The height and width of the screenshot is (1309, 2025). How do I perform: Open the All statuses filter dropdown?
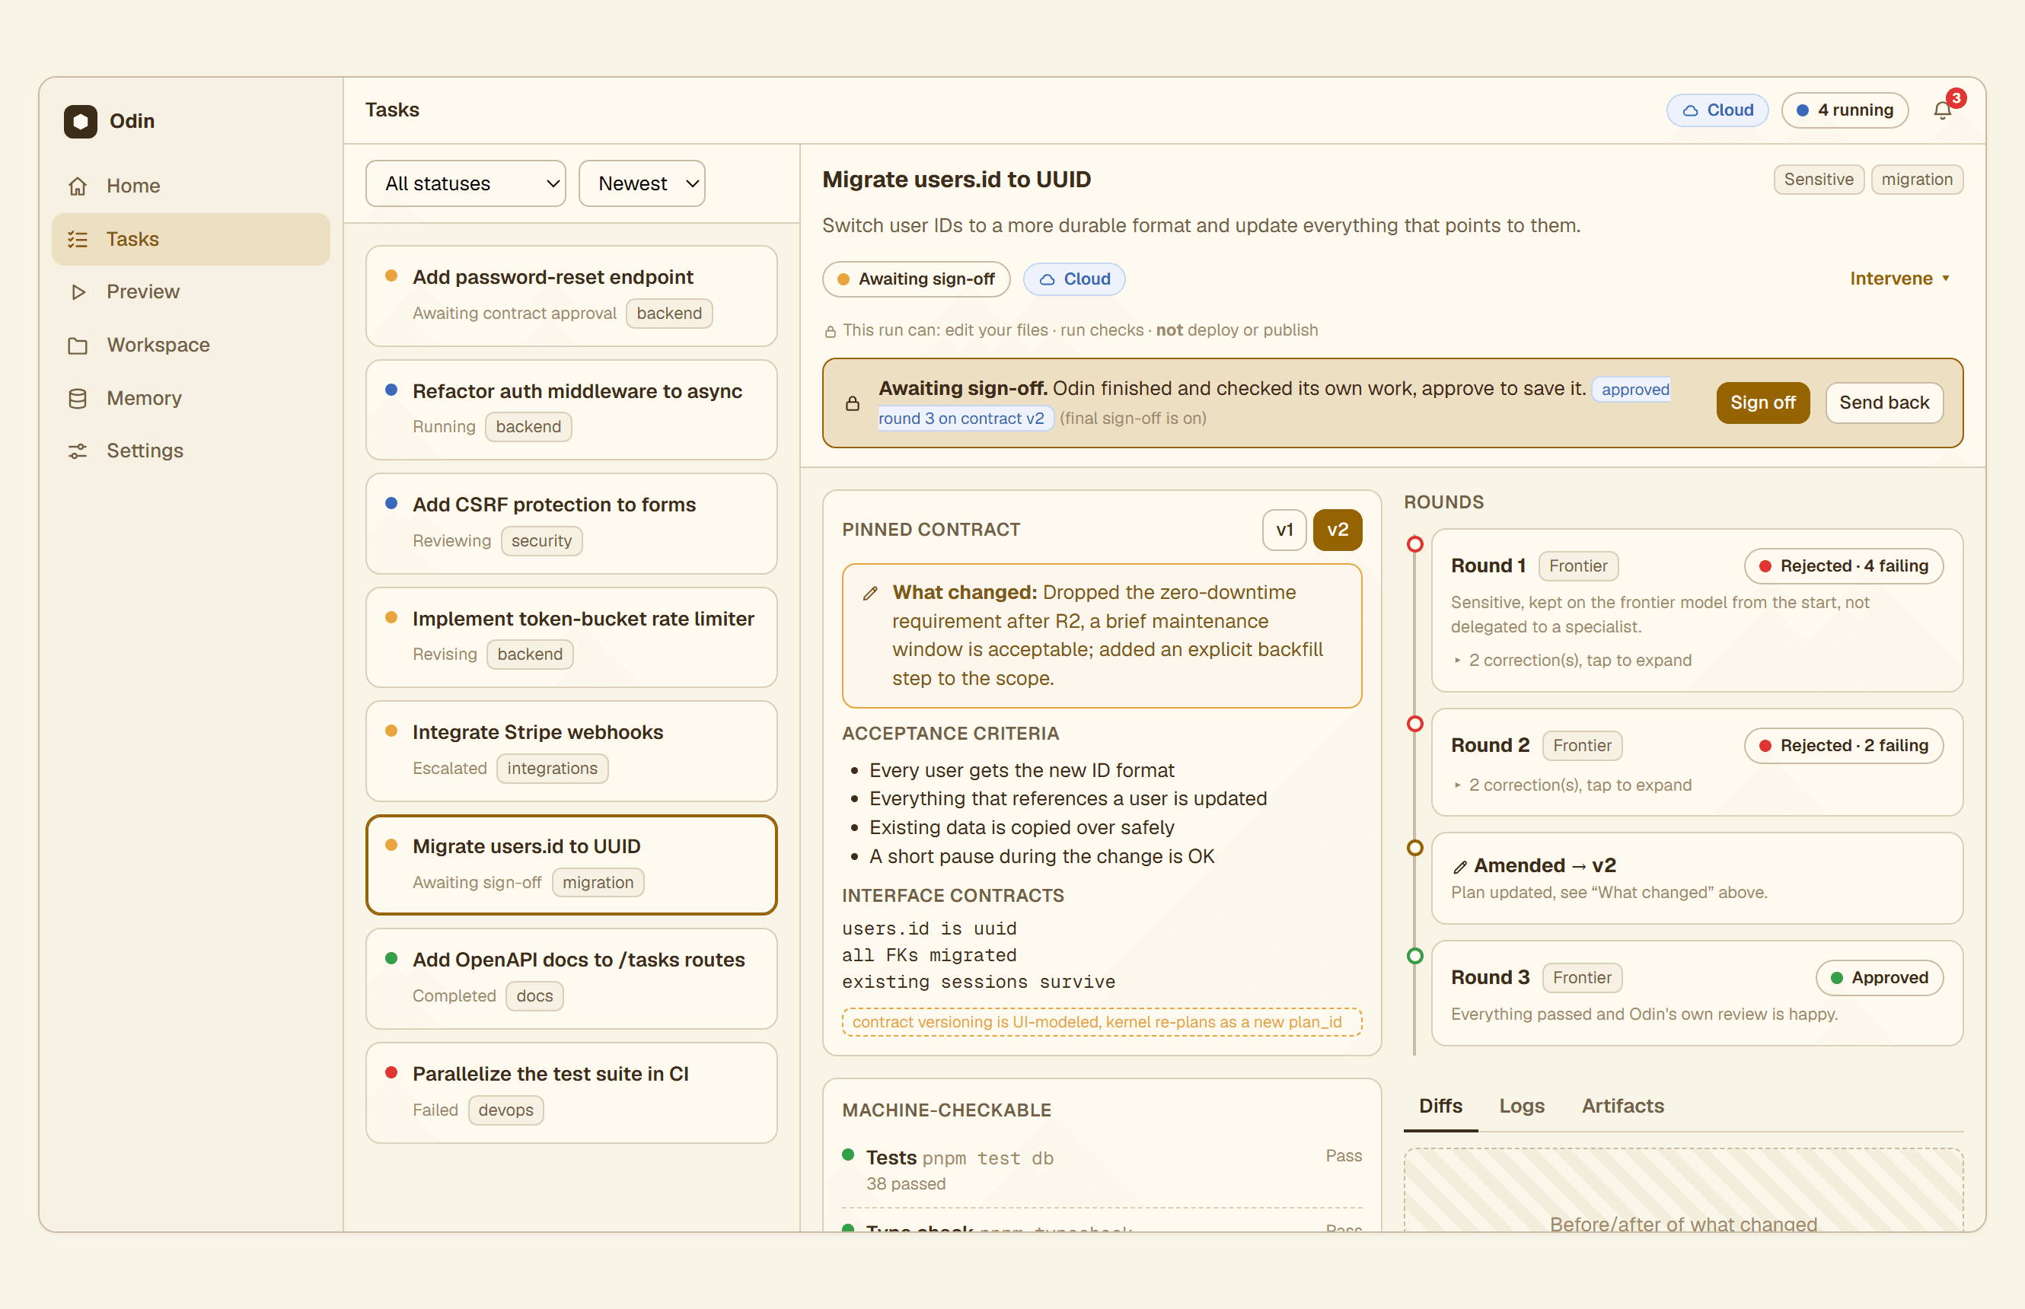tap(465, 183)
